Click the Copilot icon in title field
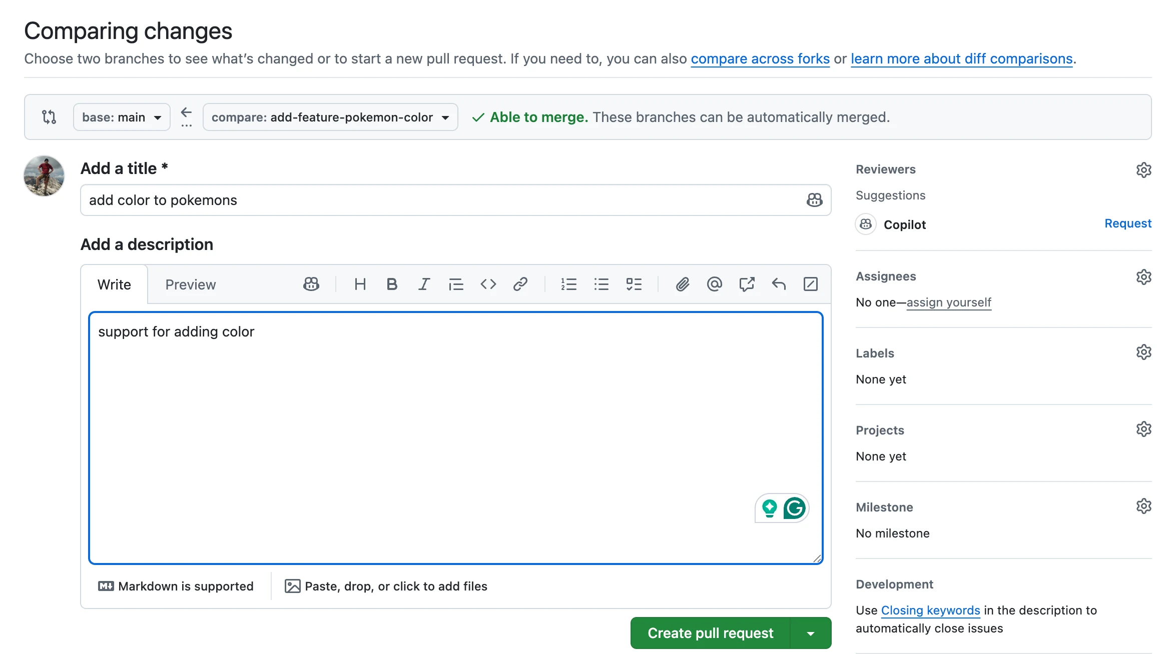The height and width of the screenshot is (654, 1166). pos(814,200)
